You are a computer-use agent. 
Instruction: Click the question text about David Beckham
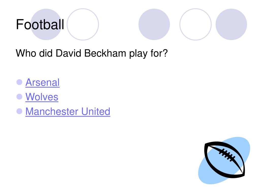coord(92,53)
